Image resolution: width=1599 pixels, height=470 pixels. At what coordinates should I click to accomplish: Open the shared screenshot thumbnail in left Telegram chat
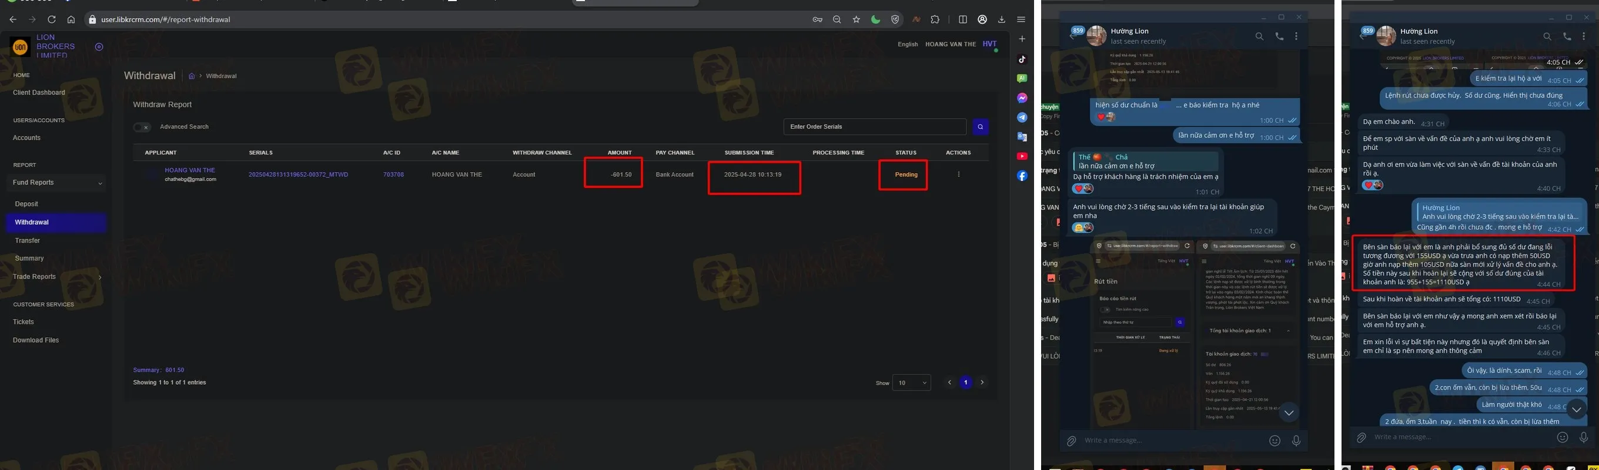point(1196,334)
